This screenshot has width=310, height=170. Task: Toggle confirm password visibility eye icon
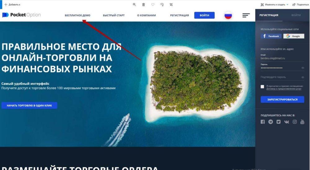click(x=303, y=77)
